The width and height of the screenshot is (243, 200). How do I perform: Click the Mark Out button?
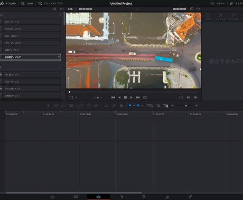pyautogui.click(x=195, y=97)
